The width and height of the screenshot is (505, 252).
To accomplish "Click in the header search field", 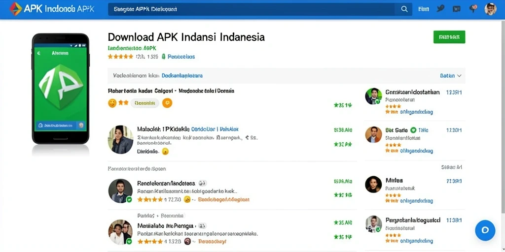I will (x=252, y=9).
